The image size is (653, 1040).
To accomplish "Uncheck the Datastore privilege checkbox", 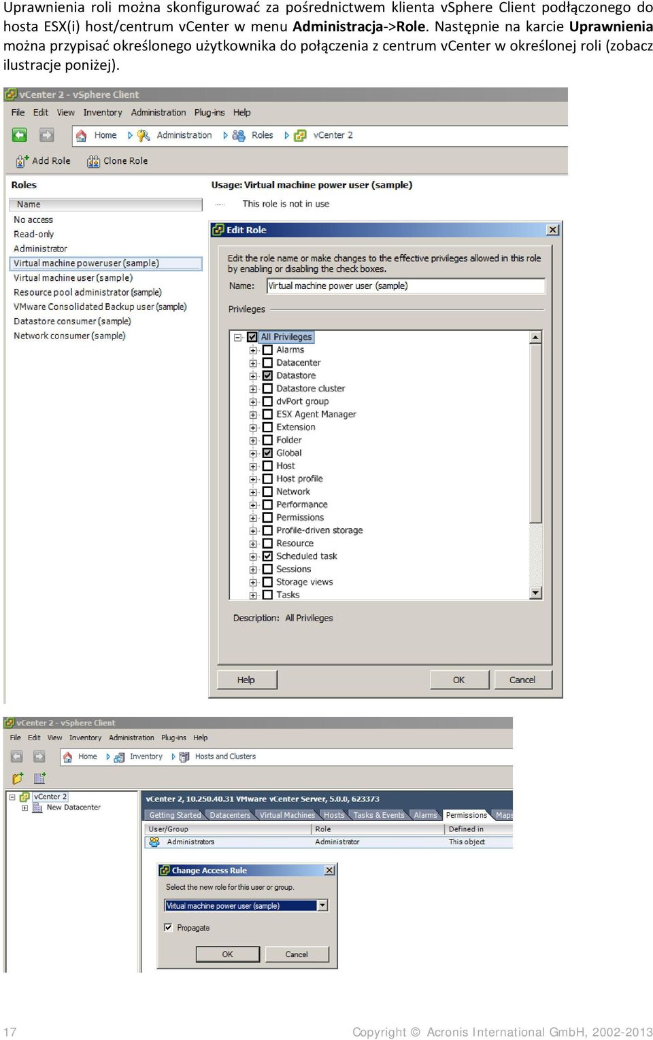I will pos(267,376).
